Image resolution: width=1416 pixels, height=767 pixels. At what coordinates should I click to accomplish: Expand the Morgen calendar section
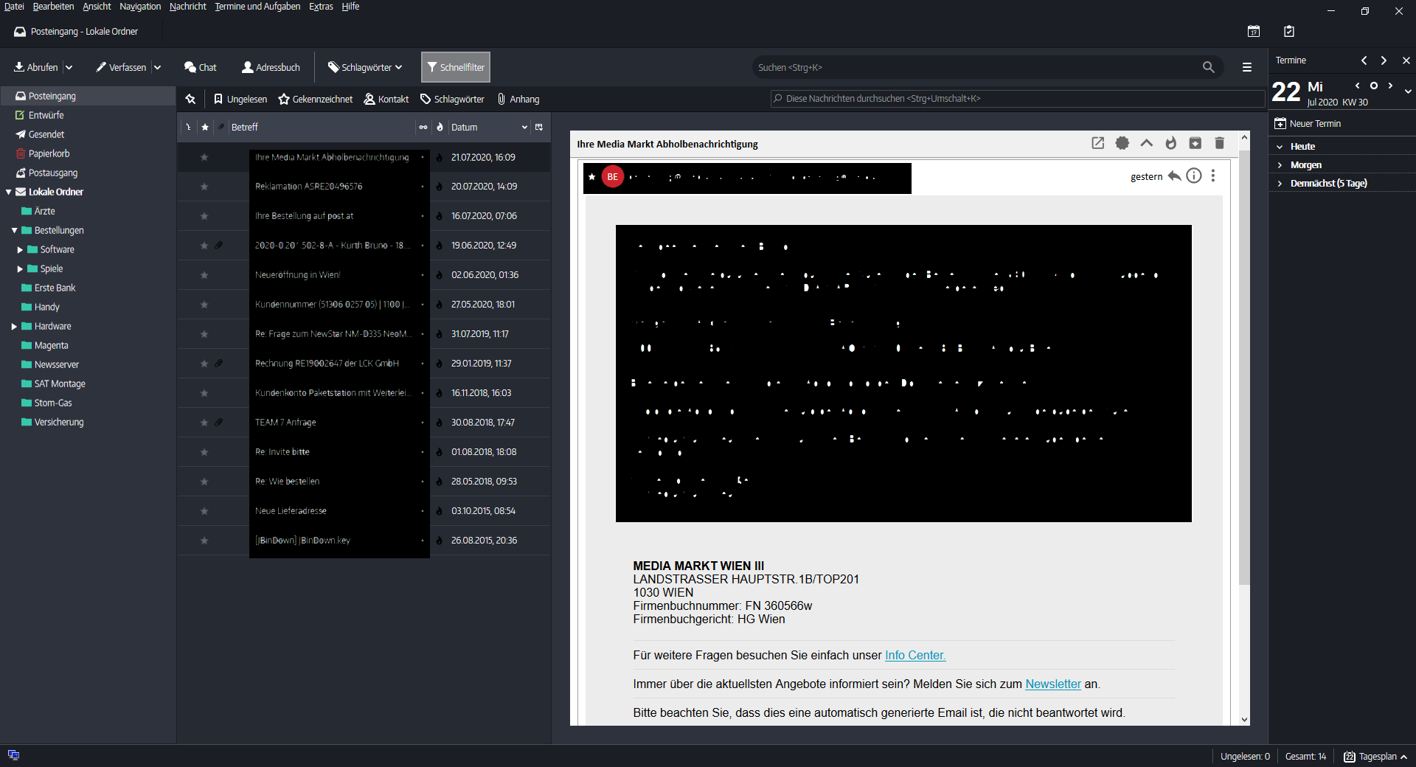pos(1280,165)
